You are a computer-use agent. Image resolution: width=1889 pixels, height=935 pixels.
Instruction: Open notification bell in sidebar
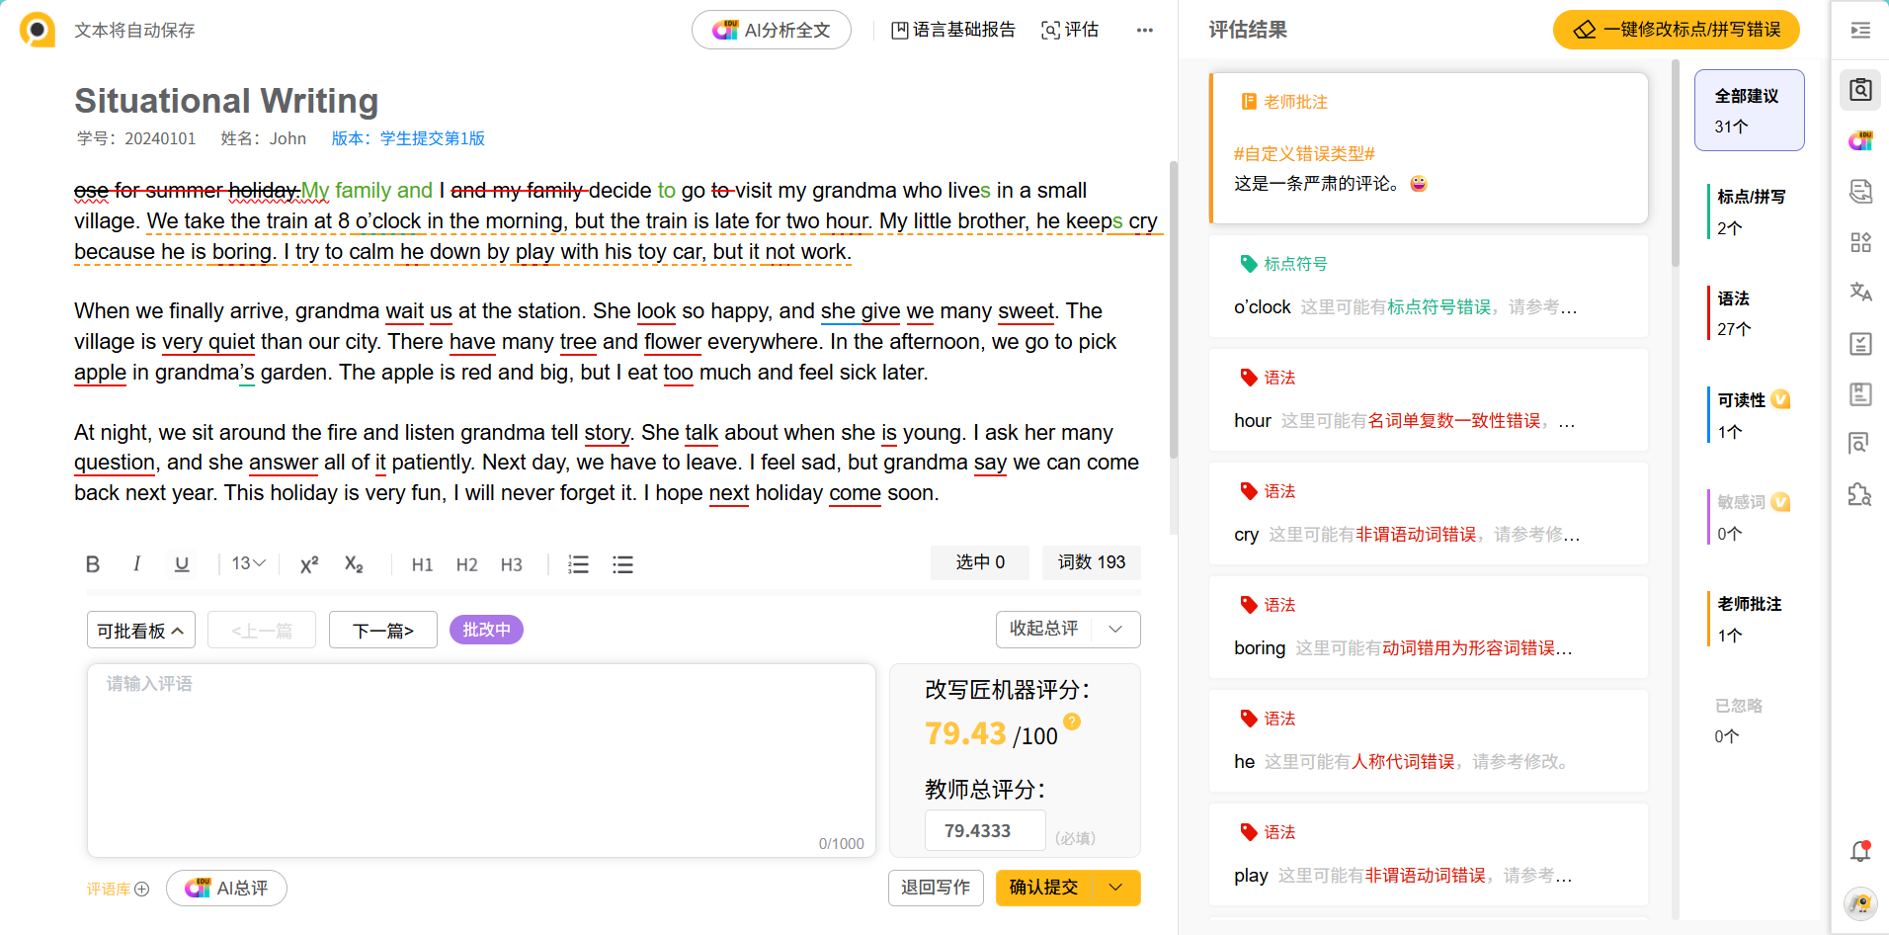(1860, 851)
